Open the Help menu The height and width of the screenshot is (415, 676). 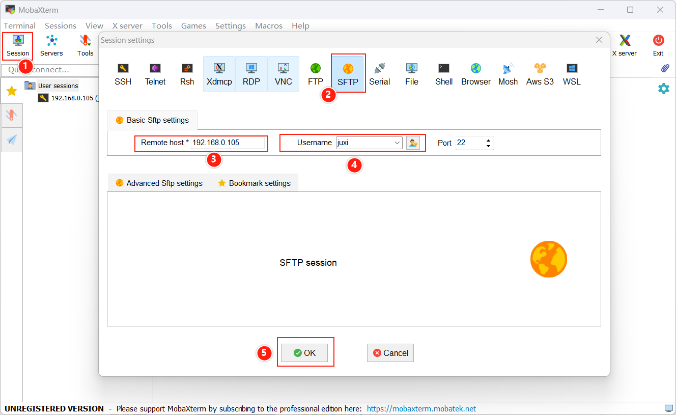point(300,25)
